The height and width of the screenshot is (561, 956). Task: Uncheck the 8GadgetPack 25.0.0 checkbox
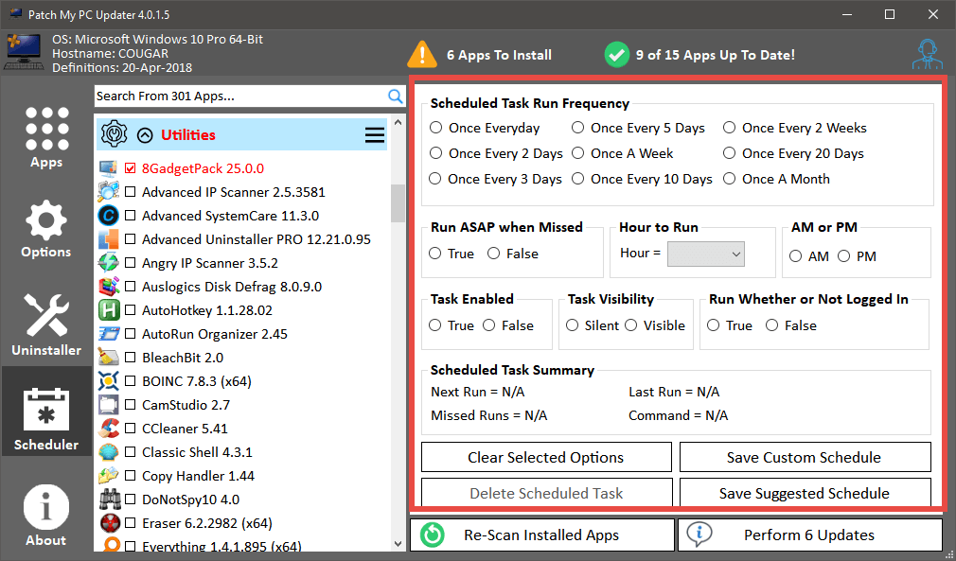coord(131,168)
